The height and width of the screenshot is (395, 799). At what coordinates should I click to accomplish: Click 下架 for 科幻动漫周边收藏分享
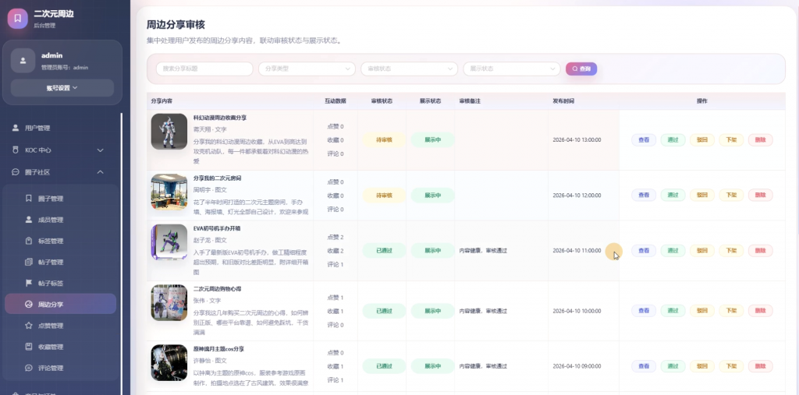tap(730, 139)
